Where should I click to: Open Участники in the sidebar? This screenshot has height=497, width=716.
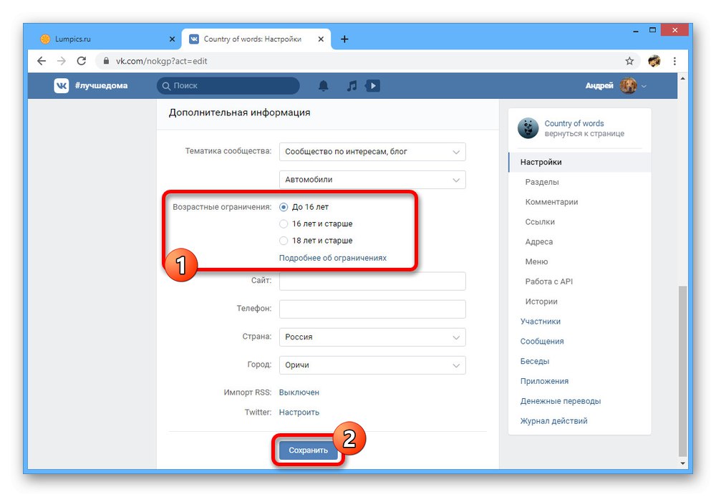[540, 321]
